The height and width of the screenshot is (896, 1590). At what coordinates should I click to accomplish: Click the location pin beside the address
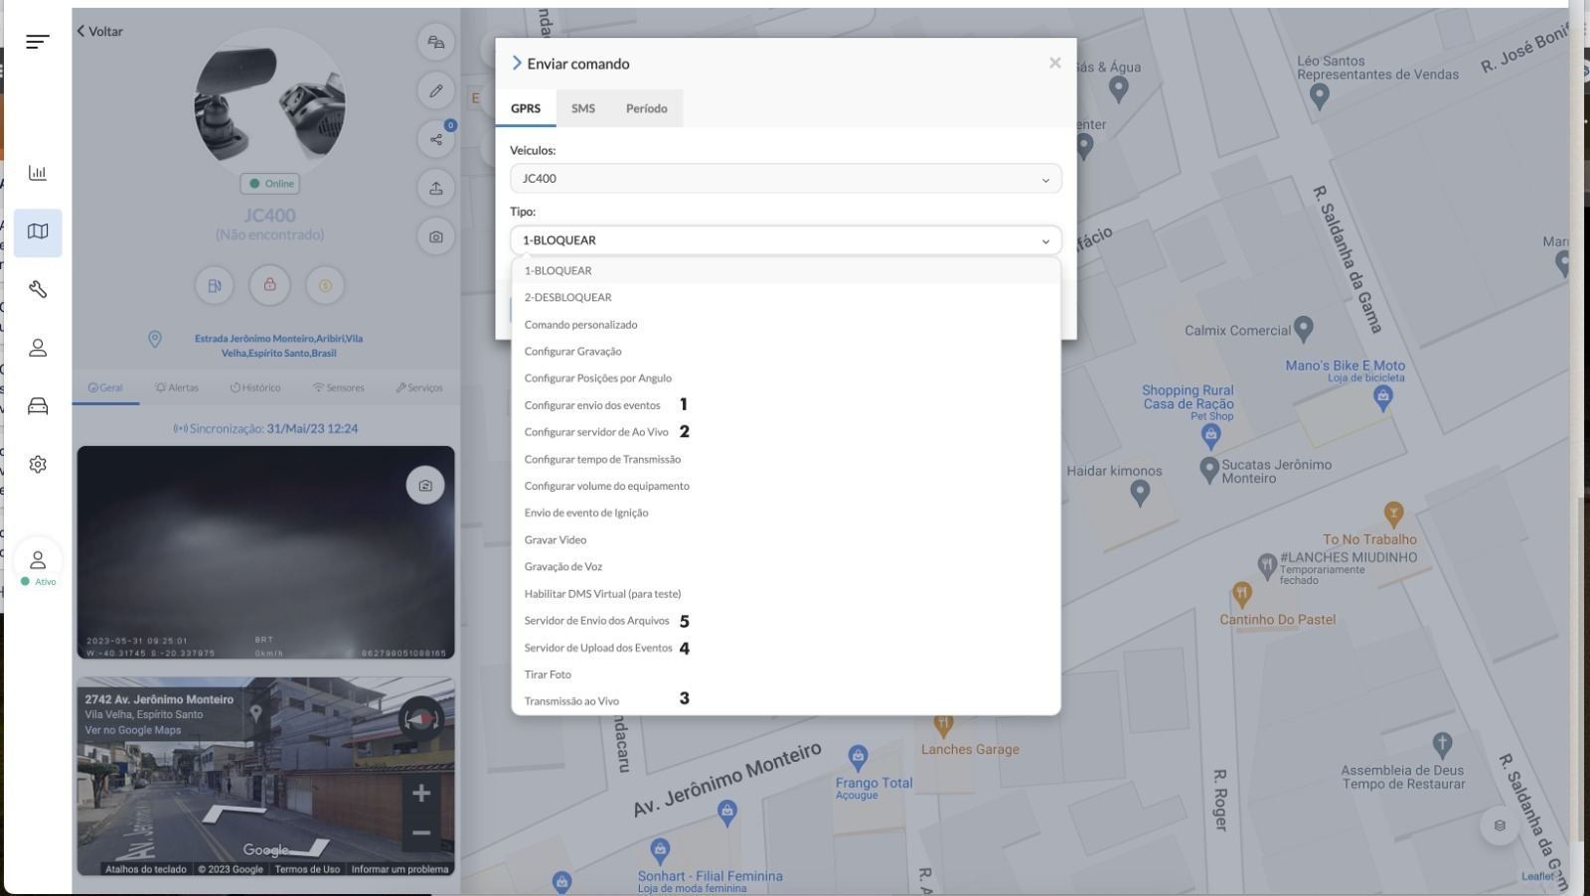point(155,340)
